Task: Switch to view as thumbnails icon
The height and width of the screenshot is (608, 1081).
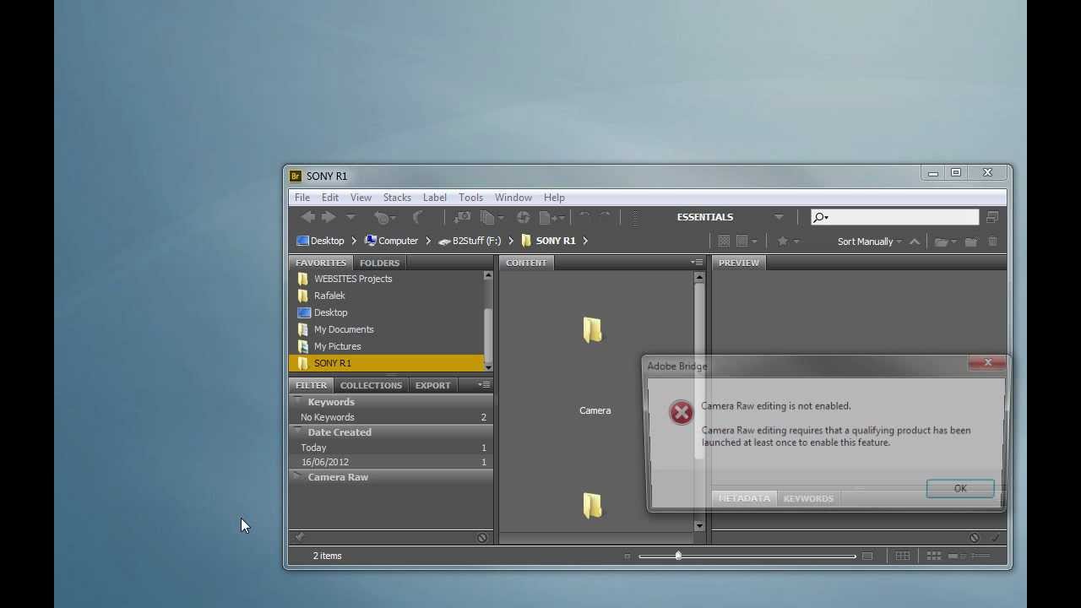Action: point(934,556)
